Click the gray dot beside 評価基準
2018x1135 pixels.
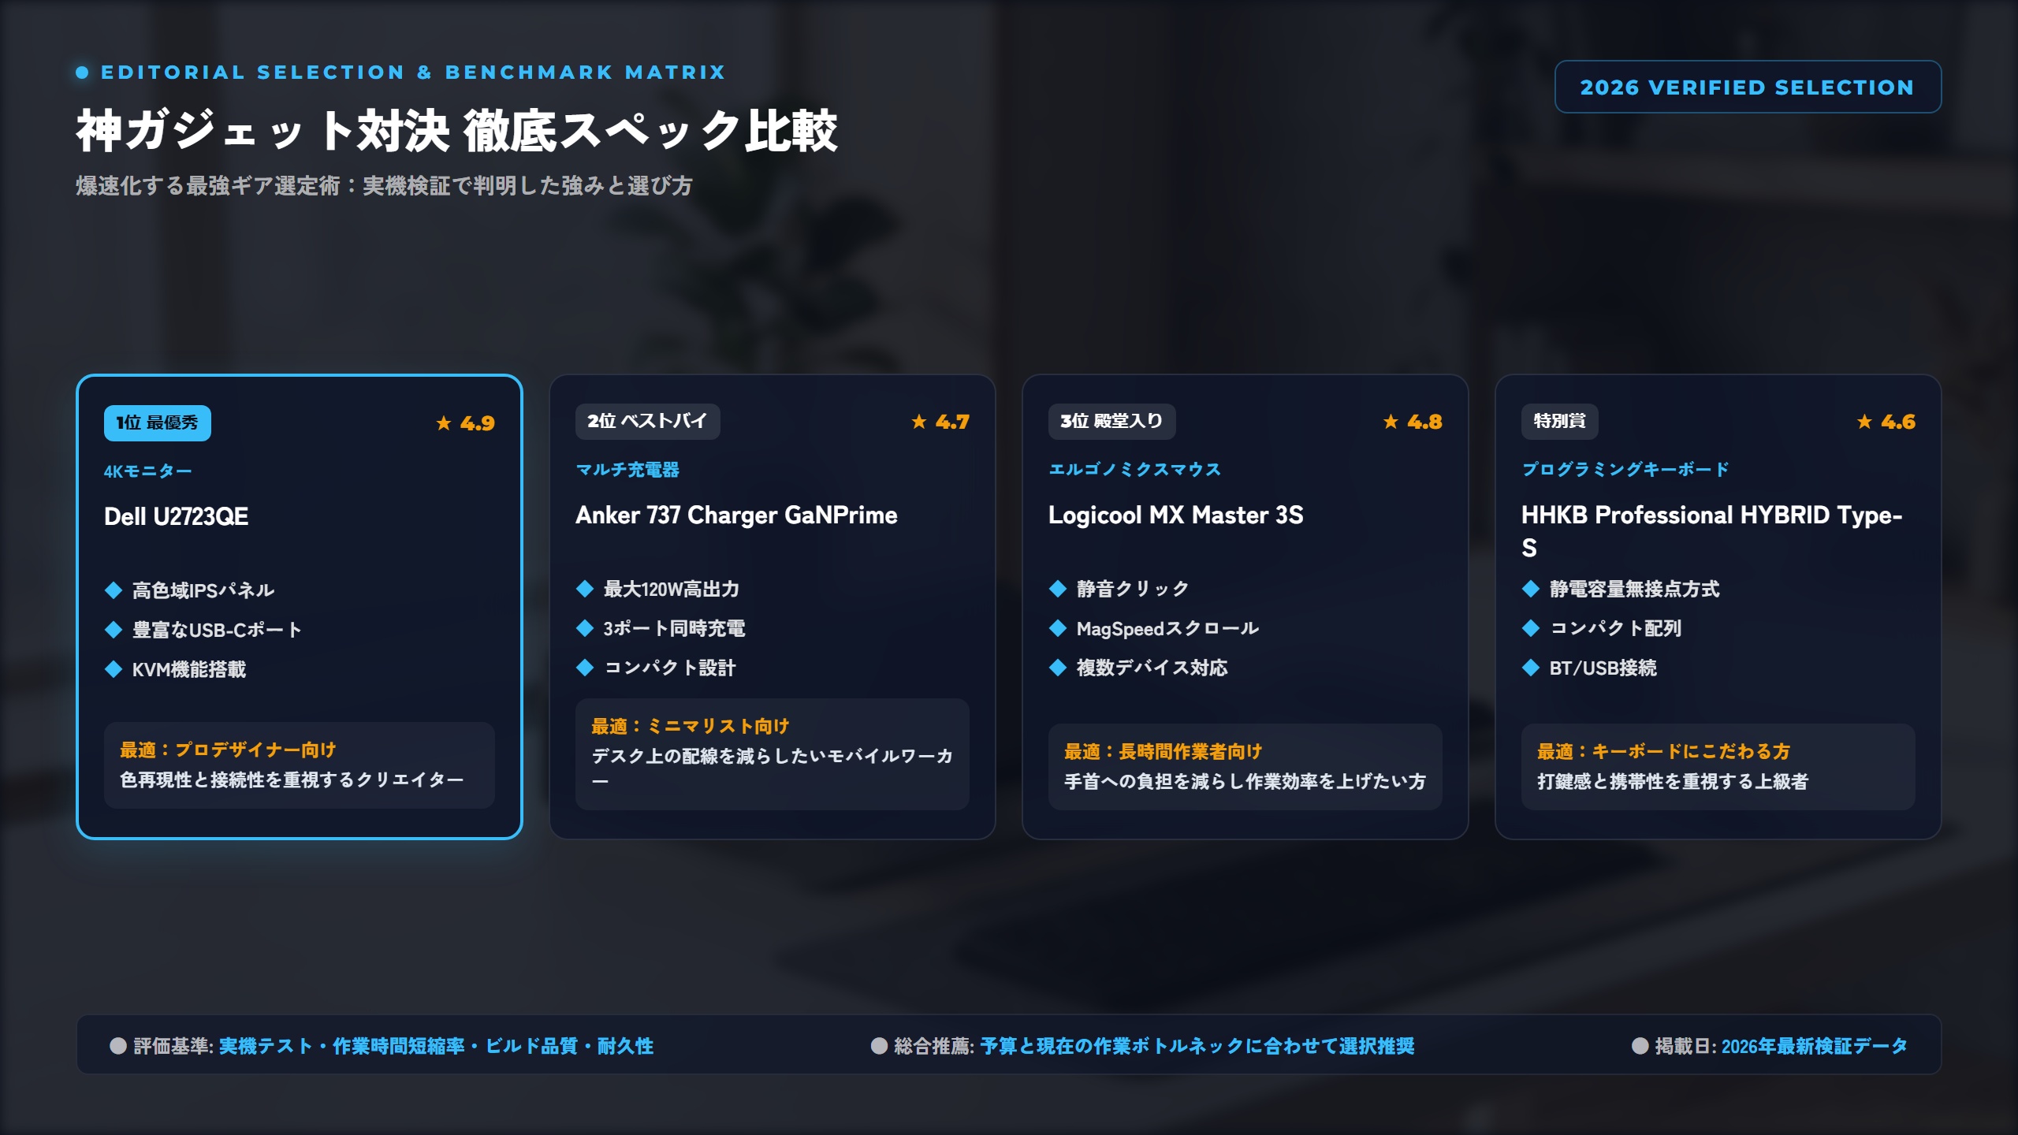(118, 1046)
